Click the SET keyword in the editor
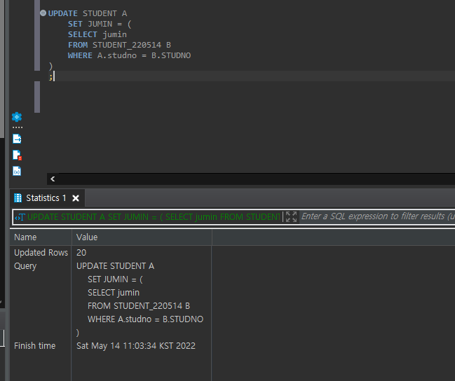Image resolution: width=455 pixels, height=381 pixels. (x=75, y=24)
